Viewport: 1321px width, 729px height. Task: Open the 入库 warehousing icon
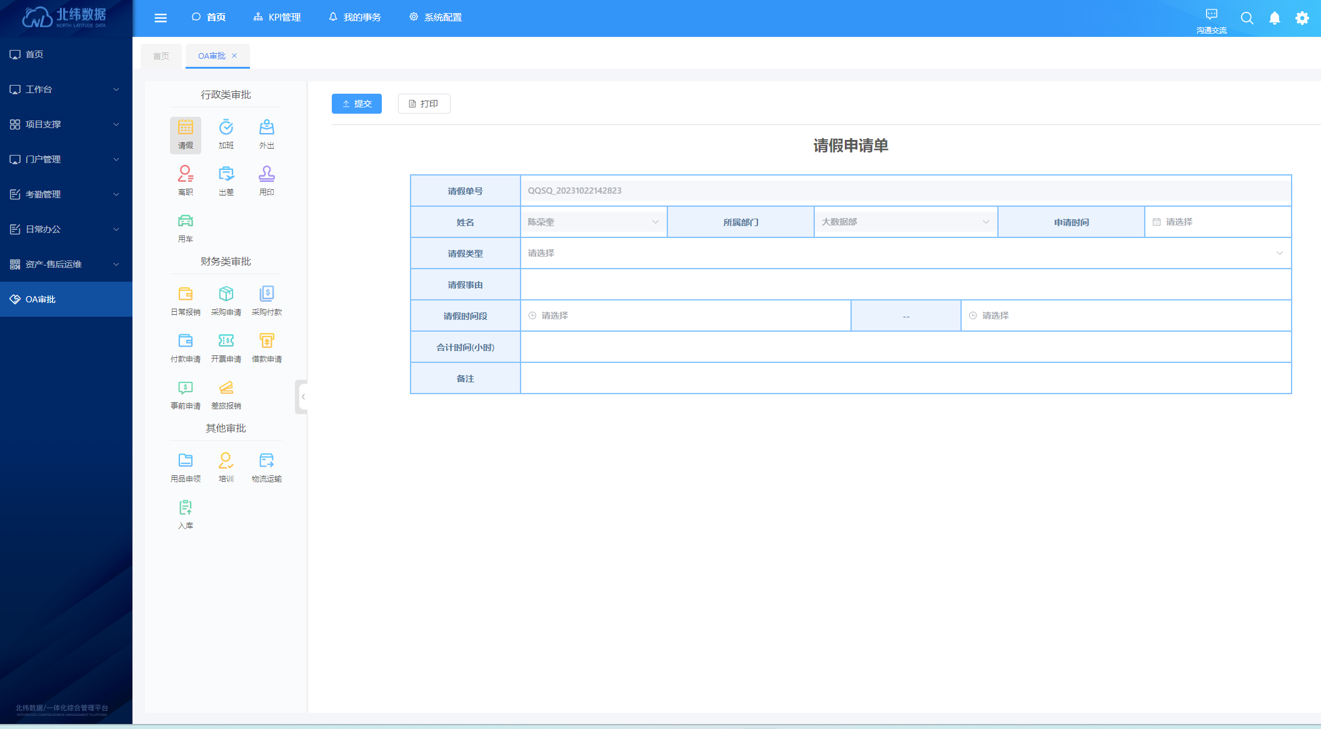[186, 515]
